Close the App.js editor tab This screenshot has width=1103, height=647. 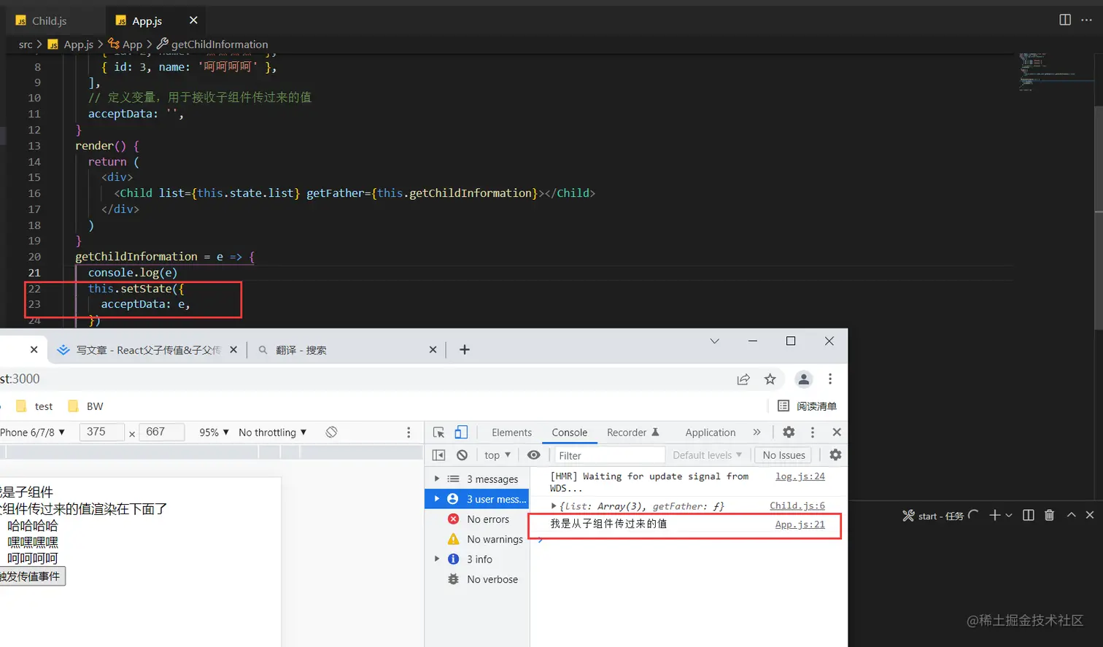(193, 20)
